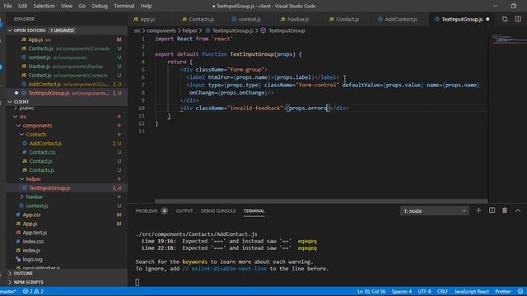Viewport: 527px width, 296px height.
Task: Click the TextInputGroup symbol breadcrumb
Action: [x=283, y=31]
